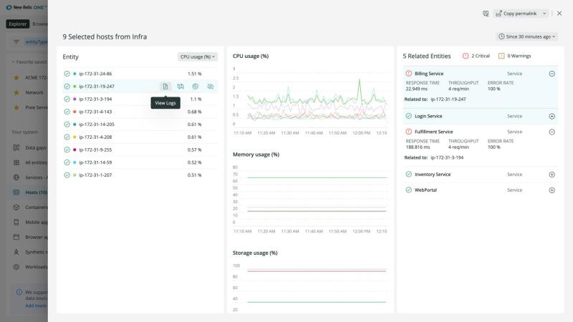573x322 pixels.
Task: Open the map icon for ip-172-31-19-247
Action: 180,87
